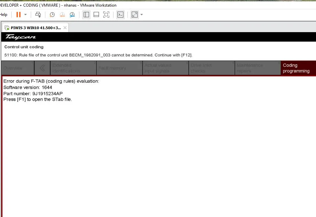The height and width of the screenshot is (217, 316).
Task: Enter full screen mode icon
Action: click(x=106, y=15)
